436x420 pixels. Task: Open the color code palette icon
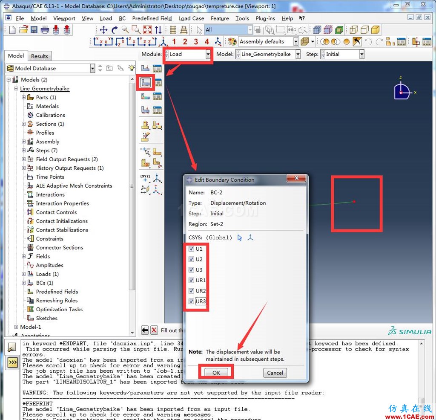coord(232,42)
